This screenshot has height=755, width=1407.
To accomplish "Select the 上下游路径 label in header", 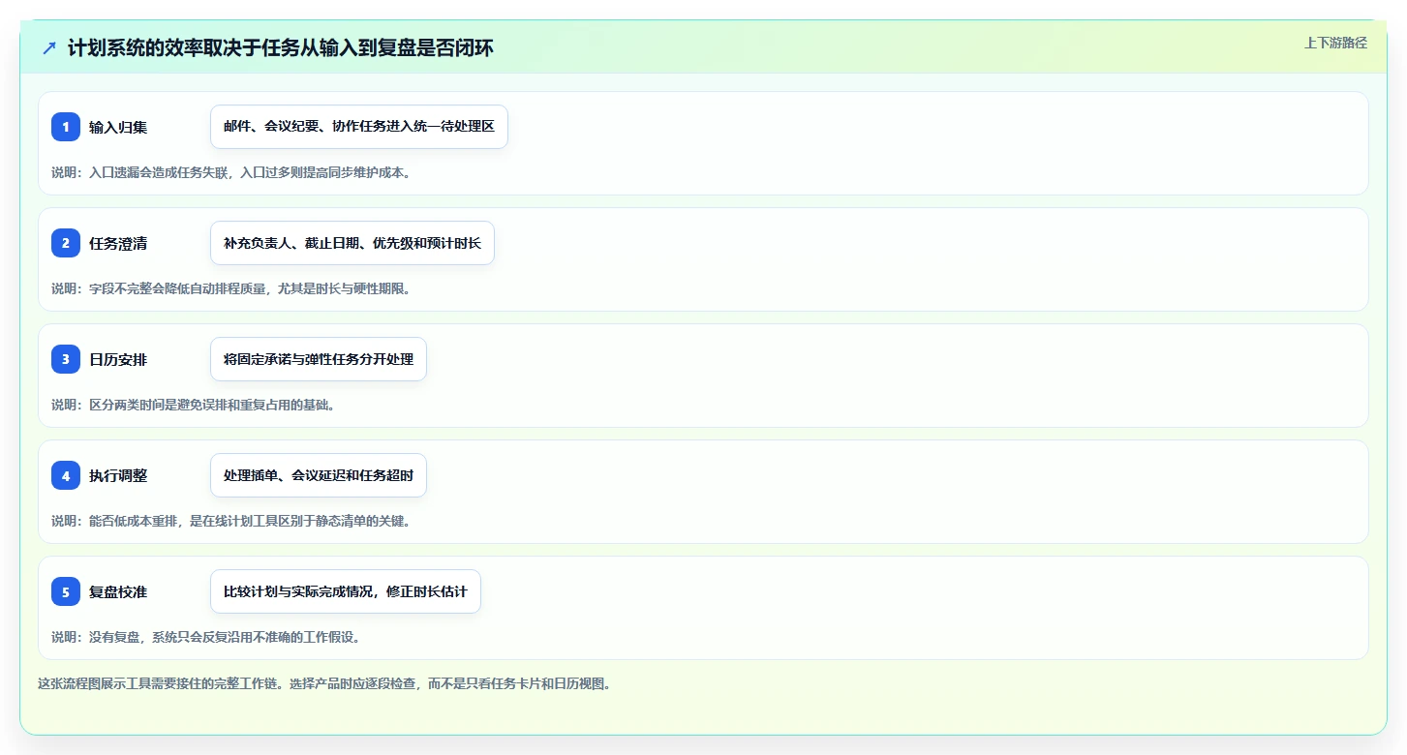I will click(x=1335, y=43).
